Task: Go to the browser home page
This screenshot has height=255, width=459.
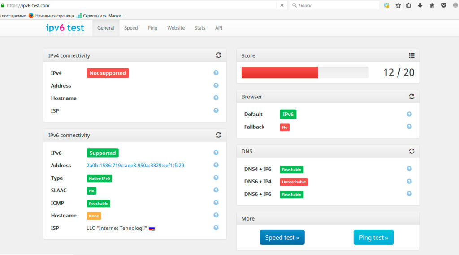Action: [432, 5]
